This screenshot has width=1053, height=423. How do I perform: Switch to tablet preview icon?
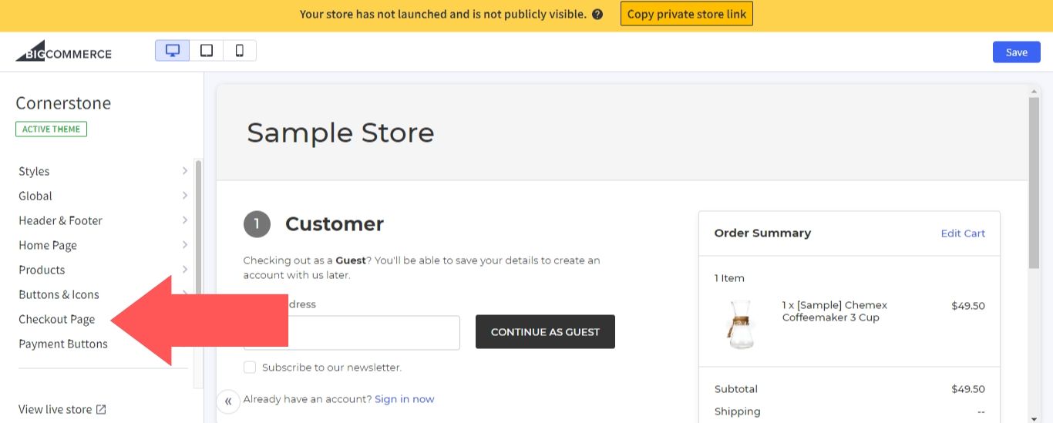[x=207, y=51]
